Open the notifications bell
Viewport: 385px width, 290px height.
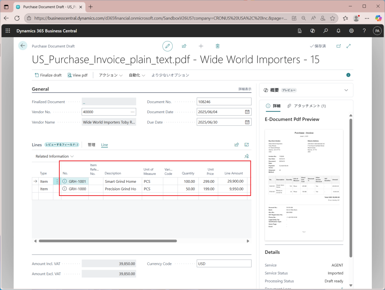[338, 31]
